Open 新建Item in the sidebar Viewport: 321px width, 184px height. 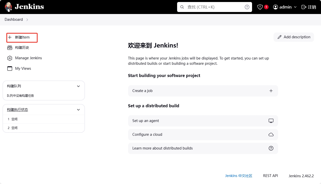(22, 37)
